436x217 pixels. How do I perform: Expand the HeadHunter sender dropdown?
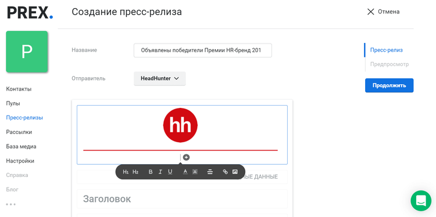160,78
